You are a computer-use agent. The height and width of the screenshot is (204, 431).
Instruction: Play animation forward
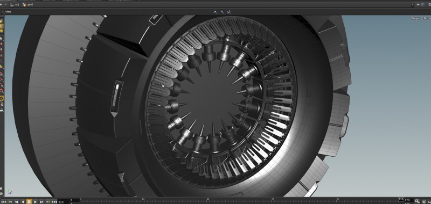(x=36, y=202)
